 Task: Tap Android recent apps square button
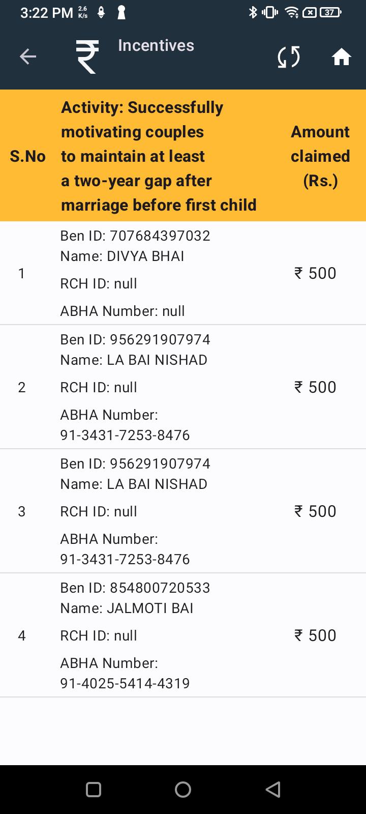coord(94,790)
